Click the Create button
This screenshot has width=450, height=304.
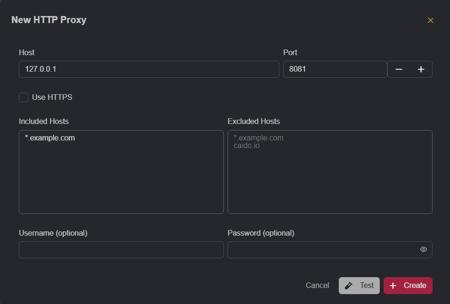coord(408,285)
